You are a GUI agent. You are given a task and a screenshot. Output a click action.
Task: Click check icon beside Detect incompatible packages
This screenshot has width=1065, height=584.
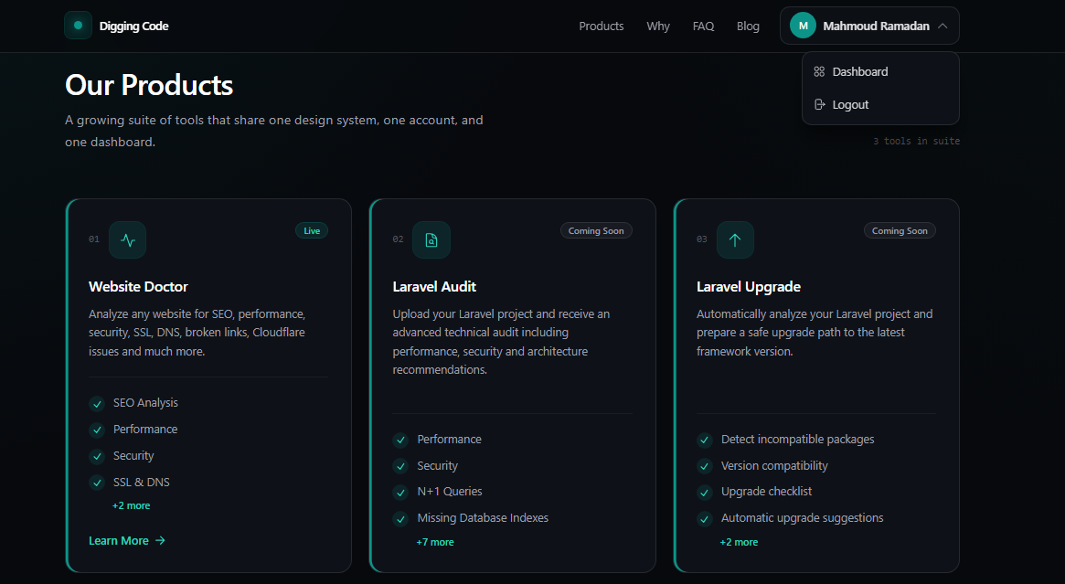click(704, 440)
